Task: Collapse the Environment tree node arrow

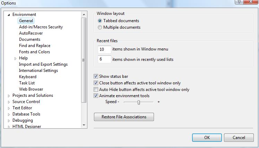Action: (9, 15)
